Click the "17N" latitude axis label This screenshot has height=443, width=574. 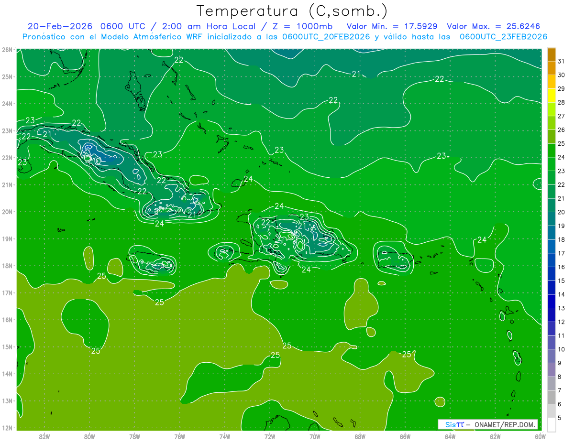click(x=7, y=293)
